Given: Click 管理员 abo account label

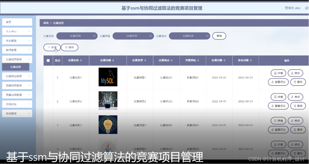Looking at the screenshot, I should point(293,8).
